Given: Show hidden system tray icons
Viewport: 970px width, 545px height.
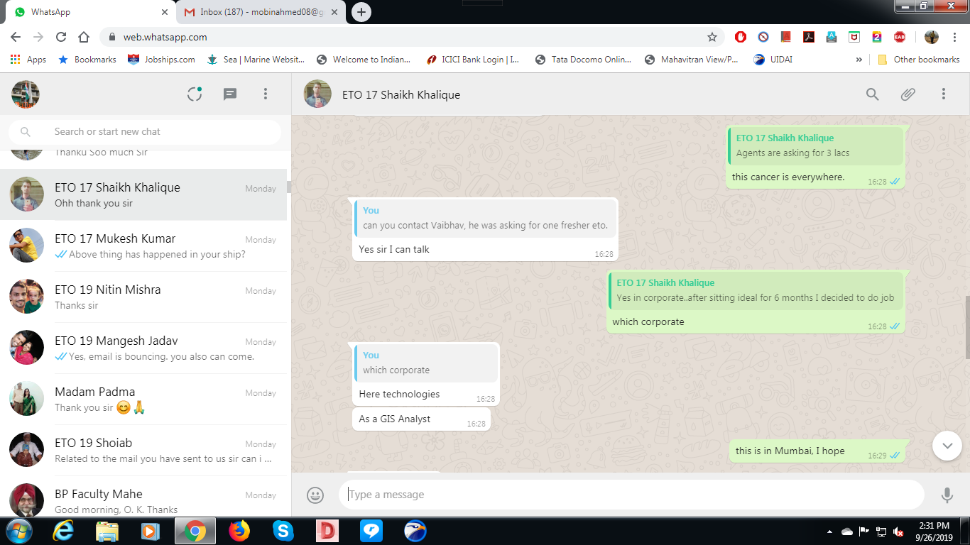Looking at the screenshot, I should [829, 532].
